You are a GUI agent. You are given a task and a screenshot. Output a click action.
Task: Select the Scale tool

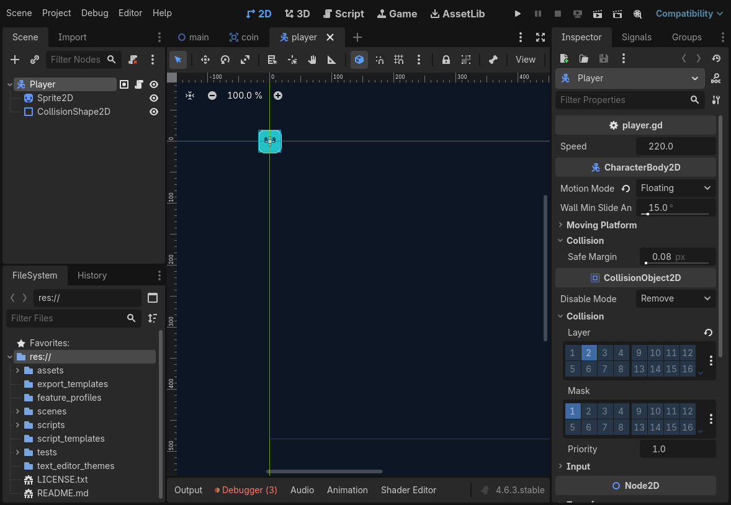click(x=245, y=60)
